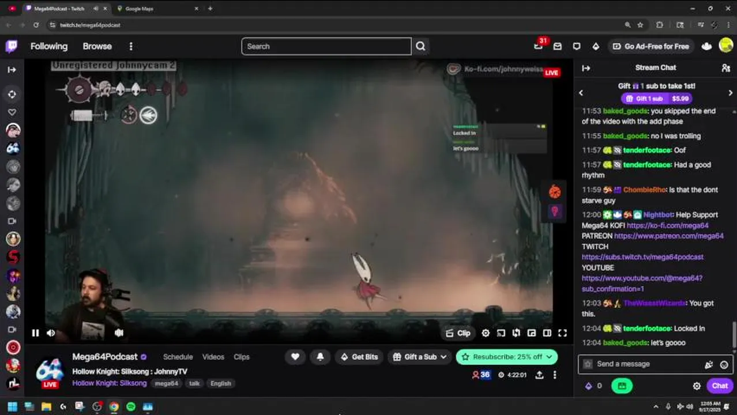Toggle the notification bell for this channel
Image resolution: width=737 pixels, height=415 pixels.
click(320, 357)
